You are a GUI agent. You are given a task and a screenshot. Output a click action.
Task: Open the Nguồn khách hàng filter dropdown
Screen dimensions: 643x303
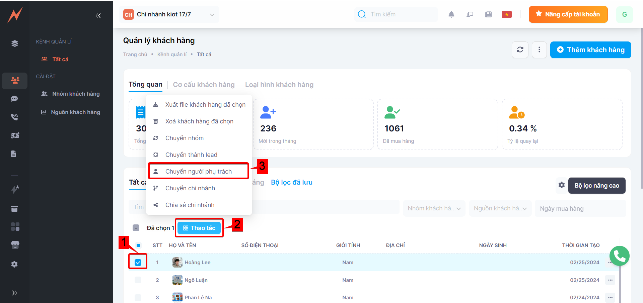(500, 208)
